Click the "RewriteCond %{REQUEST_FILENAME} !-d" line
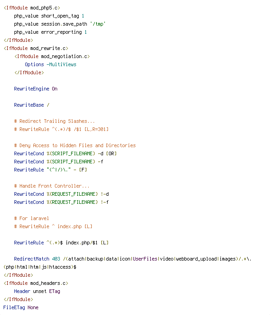The width and height of the screenshot is (270, 315). click(x=61, y=194)
